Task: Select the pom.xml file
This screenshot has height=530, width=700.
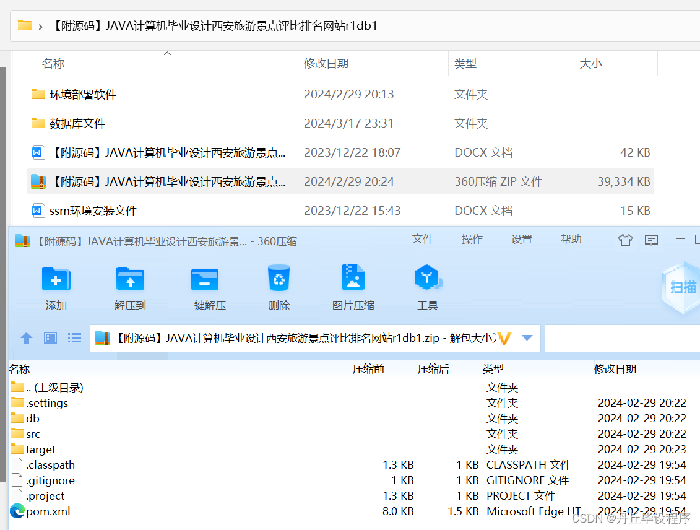Action: [48, 511]
